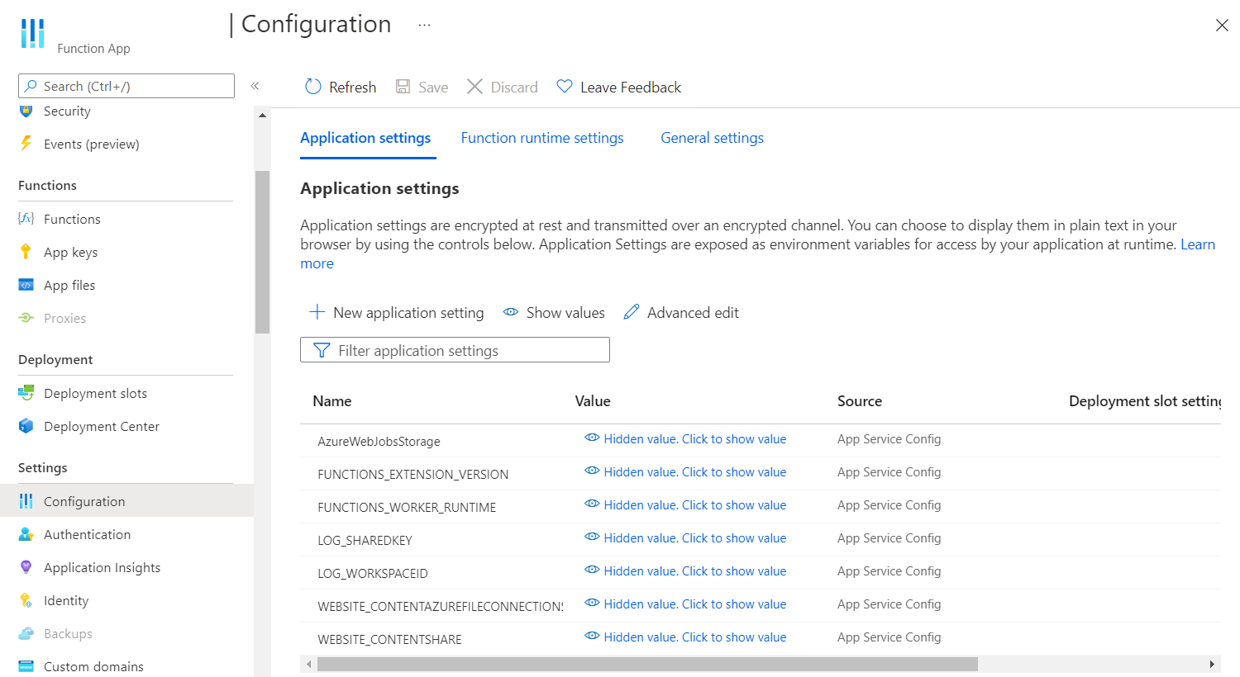
Task: Open the ellipsis menu next to Configuration
Action: (x=424, y=25)
